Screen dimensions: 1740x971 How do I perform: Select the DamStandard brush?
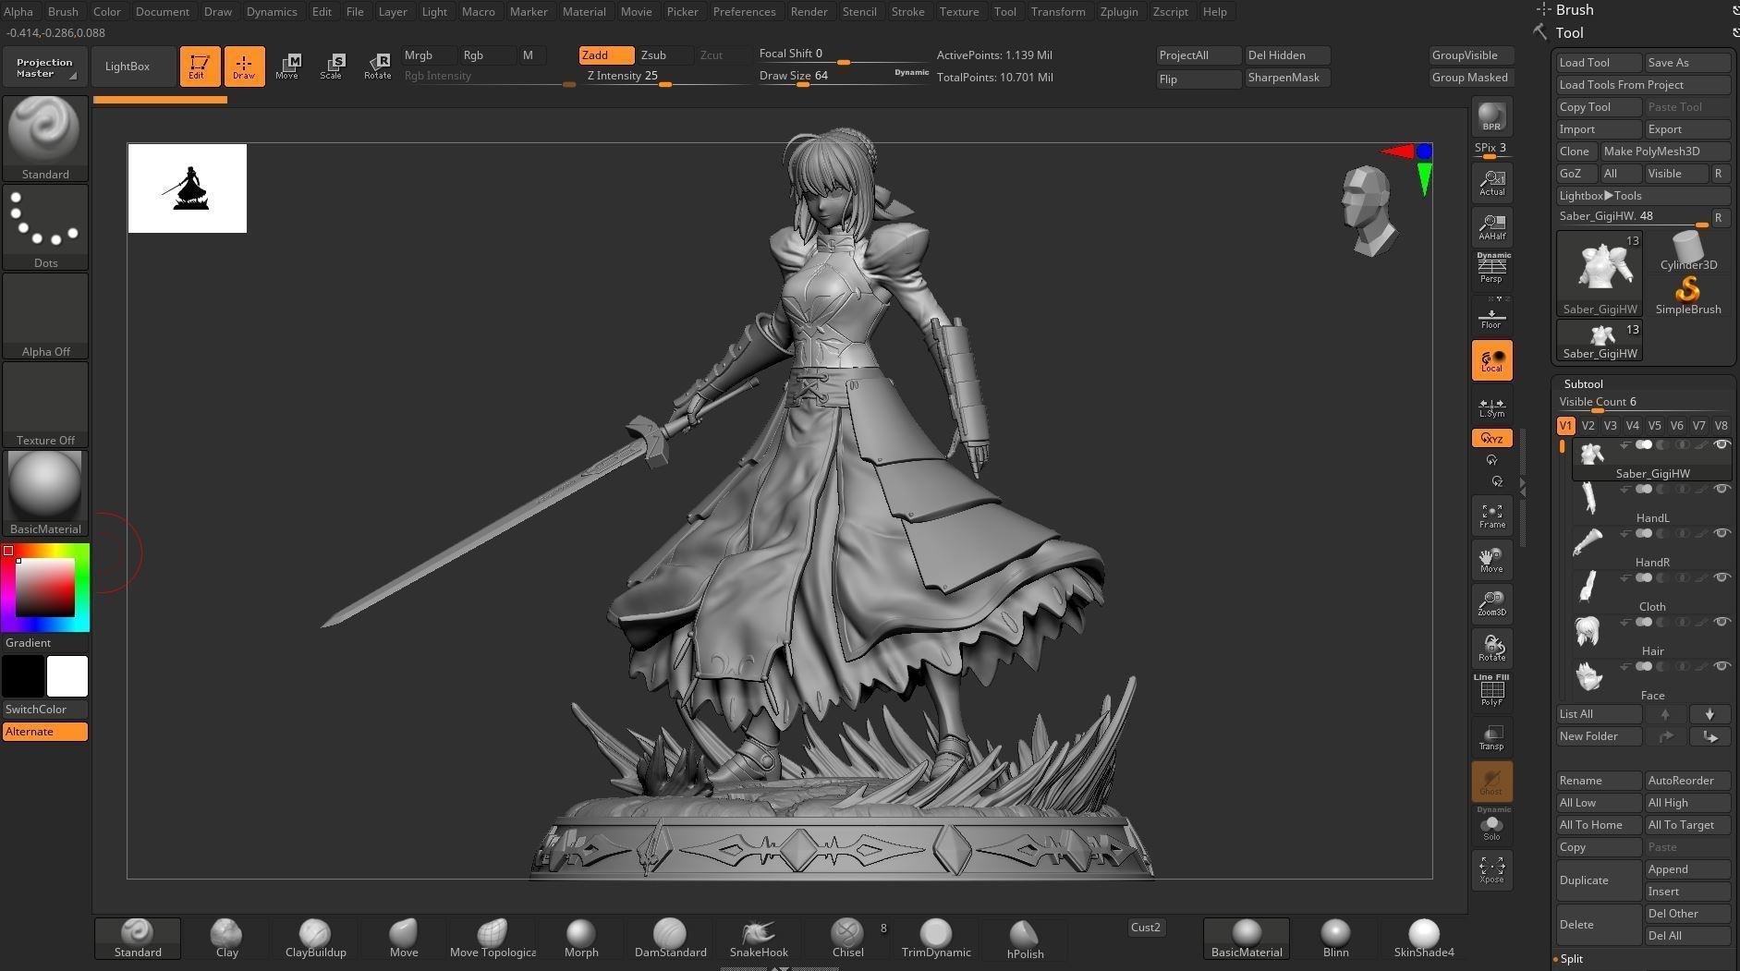[x=670, y=939]
